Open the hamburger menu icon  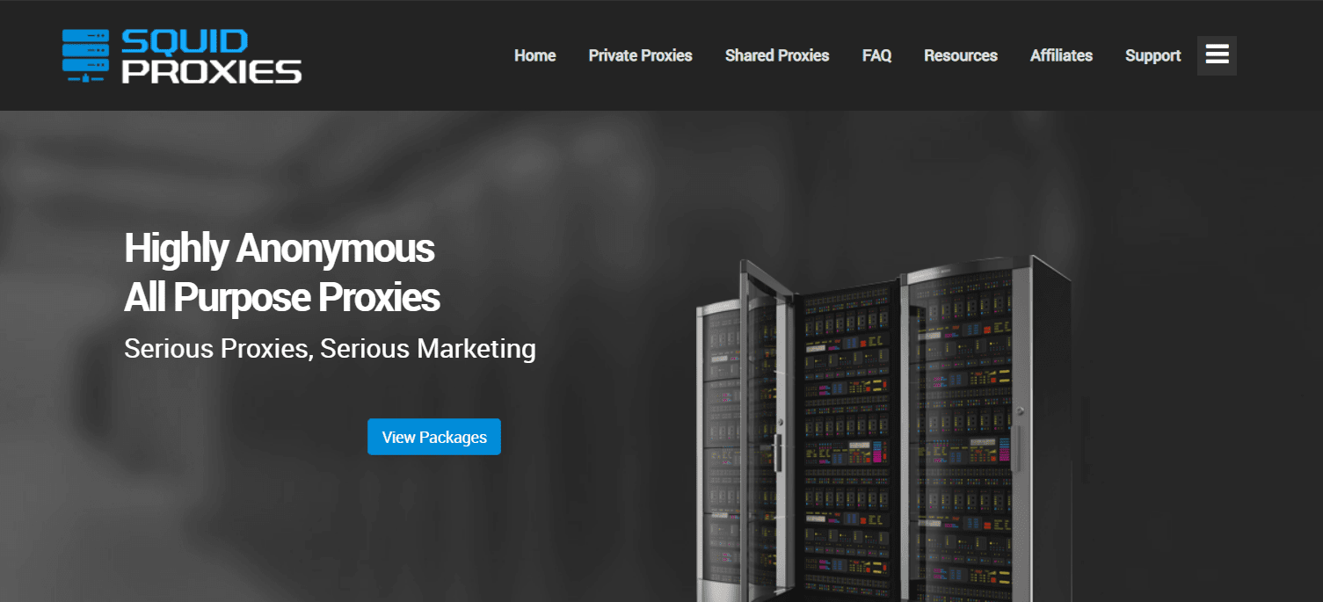1217,55
